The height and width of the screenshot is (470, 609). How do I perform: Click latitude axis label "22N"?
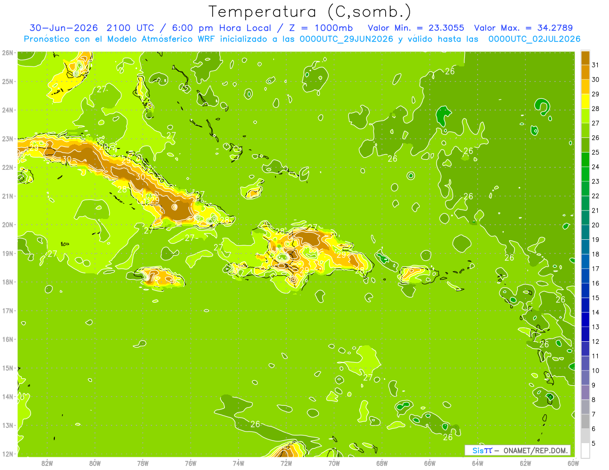point(8,167)
